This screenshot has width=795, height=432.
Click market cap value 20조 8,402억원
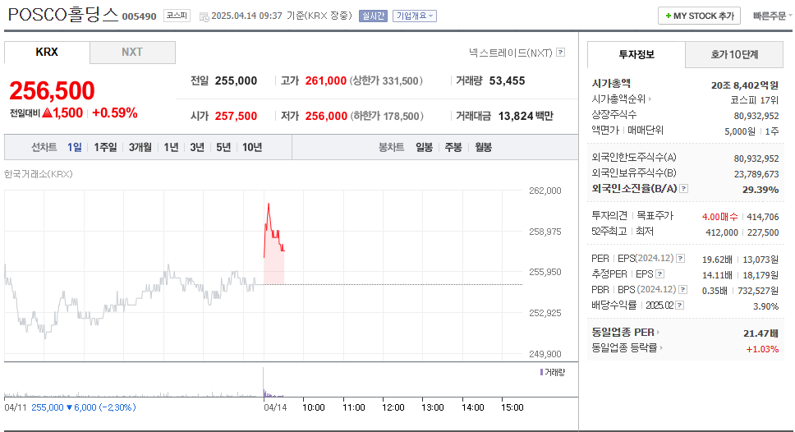pyautogui.click(x=744, y=85)
